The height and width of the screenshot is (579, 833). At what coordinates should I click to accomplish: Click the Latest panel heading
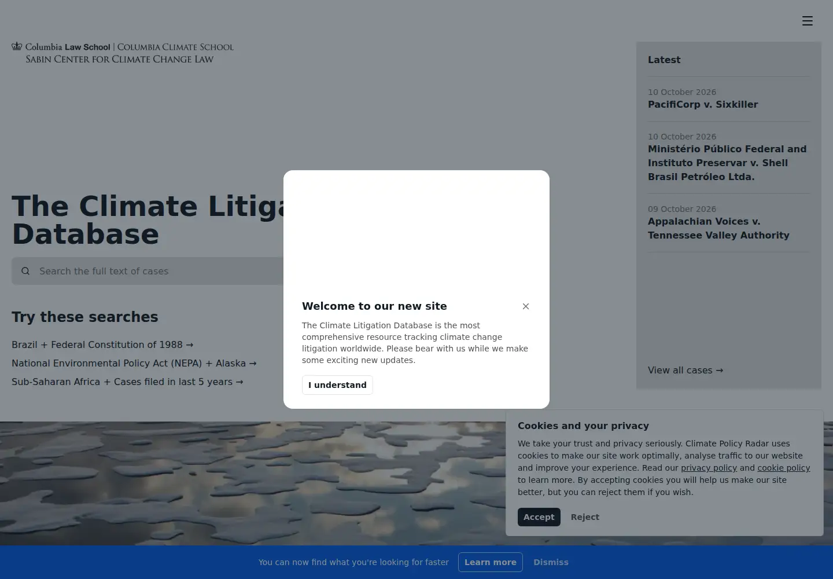(x=664, y=60)
